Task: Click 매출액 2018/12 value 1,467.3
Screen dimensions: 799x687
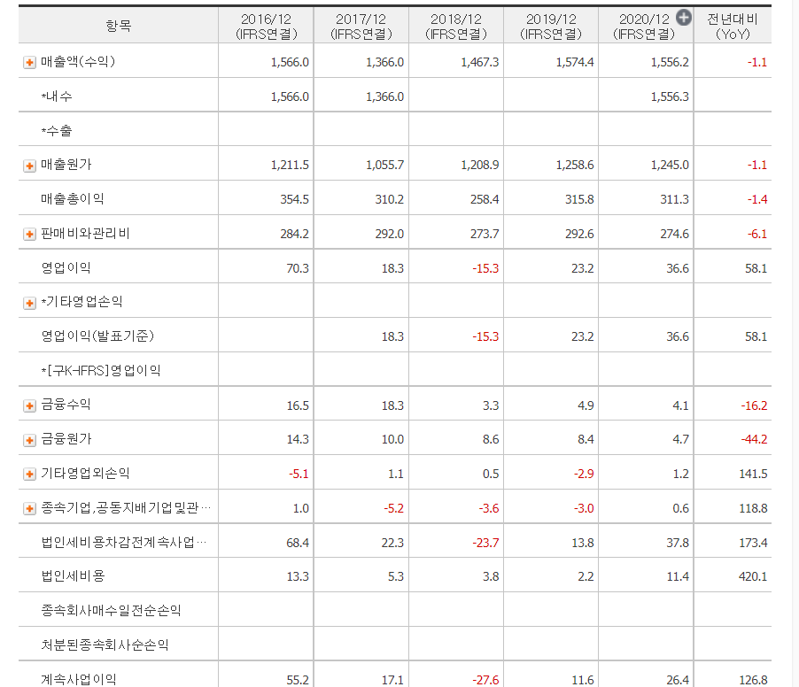Action: (x=479, y=62)
